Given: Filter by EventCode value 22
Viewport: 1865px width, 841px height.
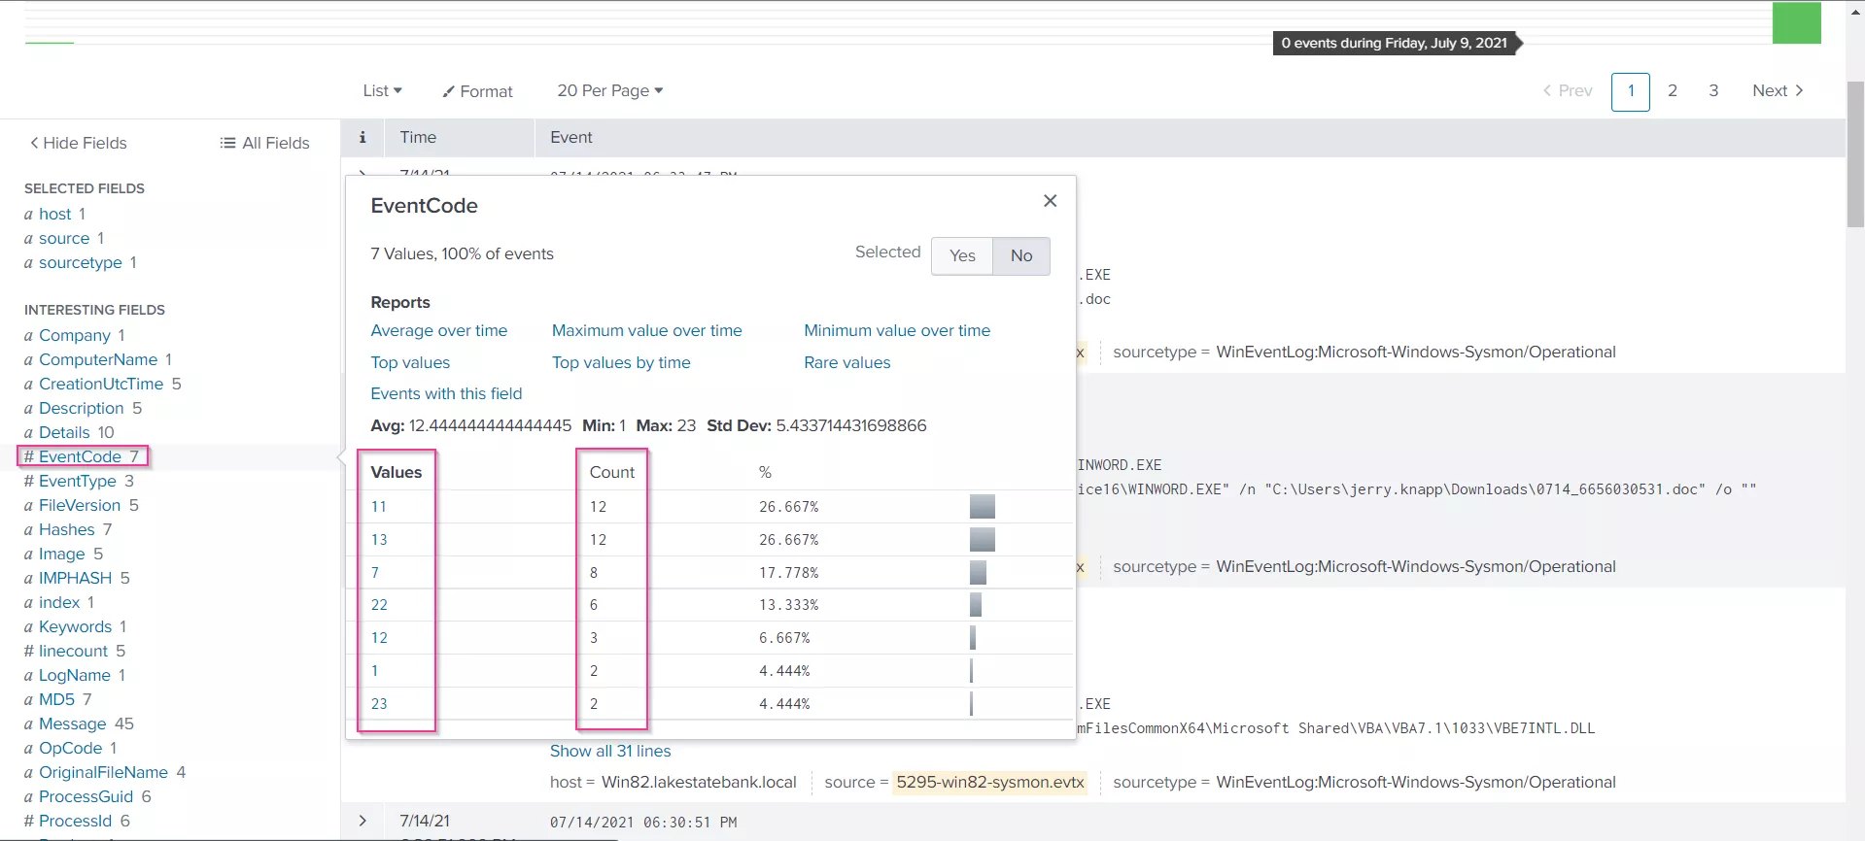Looking at the screenshot, I should 379,605.
